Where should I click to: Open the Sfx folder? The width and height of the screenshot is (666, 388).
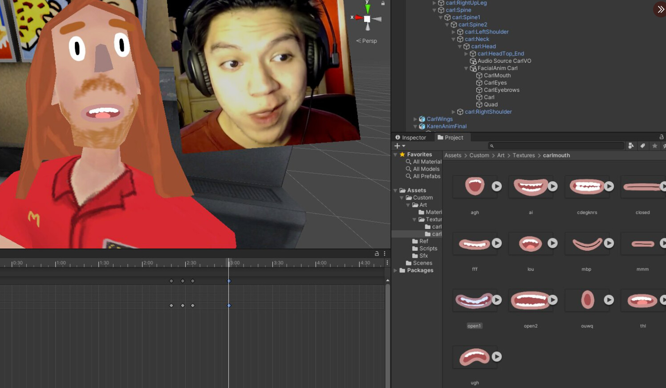[x=423, y=256]
